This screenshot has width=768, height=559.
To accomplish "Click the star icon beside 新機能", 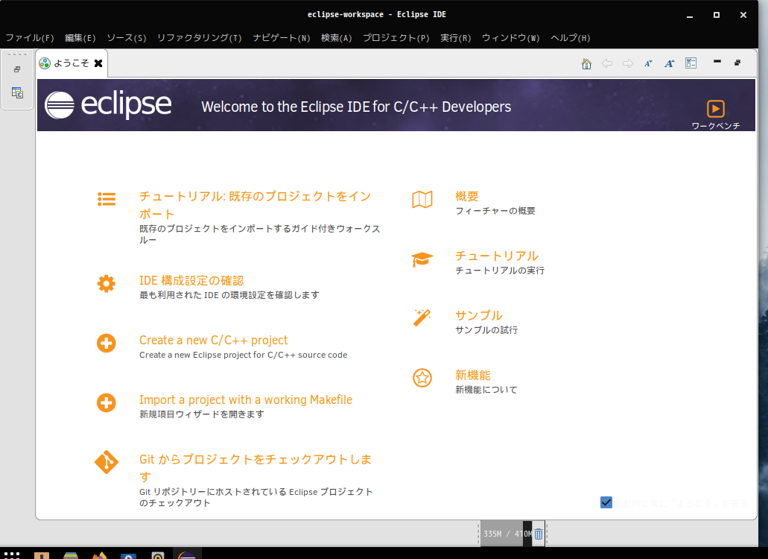I will coord(422,378).
